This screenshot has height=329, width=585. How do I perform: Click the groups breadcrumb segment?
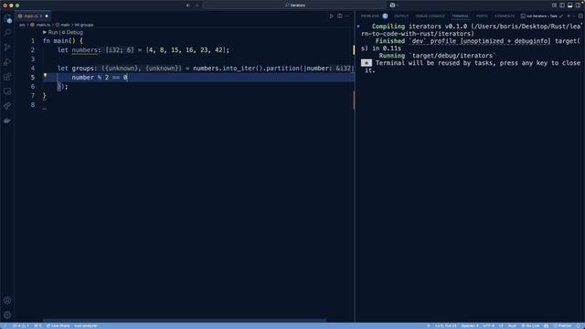[84, 25]
